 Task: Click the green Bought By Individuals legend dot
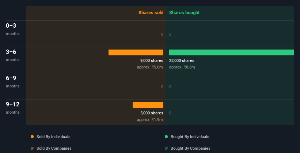point(166,137)
